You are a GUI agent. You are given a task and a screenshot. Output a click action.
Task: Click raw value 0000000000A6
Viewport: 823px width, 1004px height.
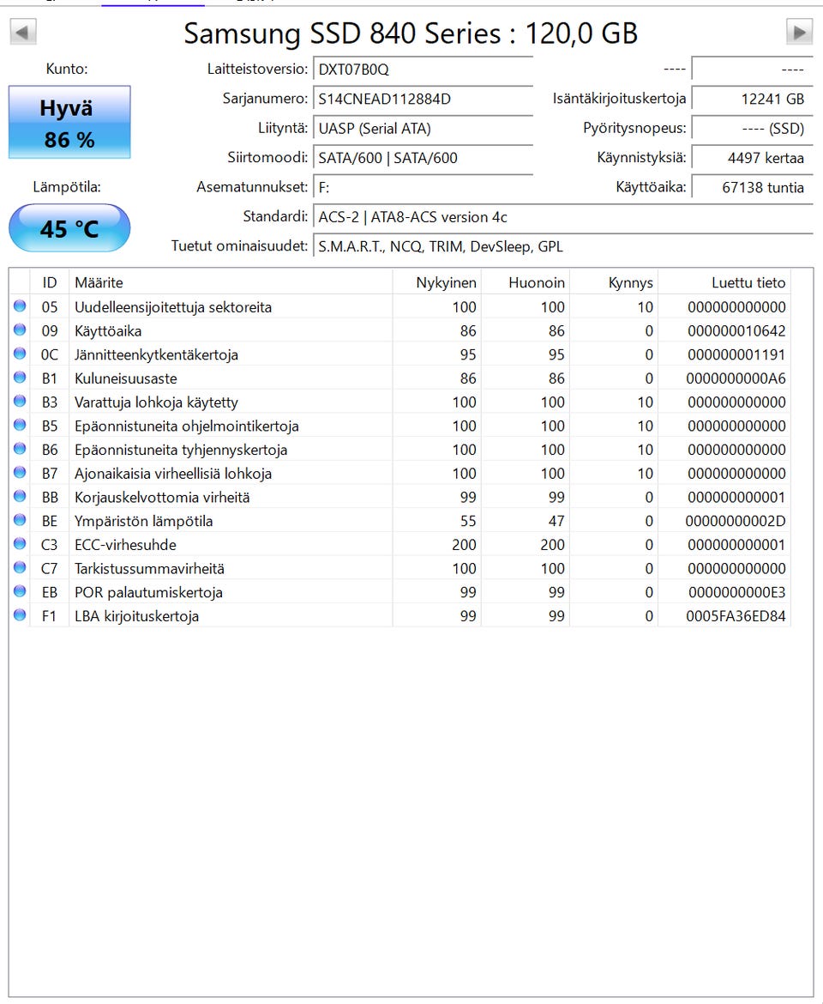point(736,378)
